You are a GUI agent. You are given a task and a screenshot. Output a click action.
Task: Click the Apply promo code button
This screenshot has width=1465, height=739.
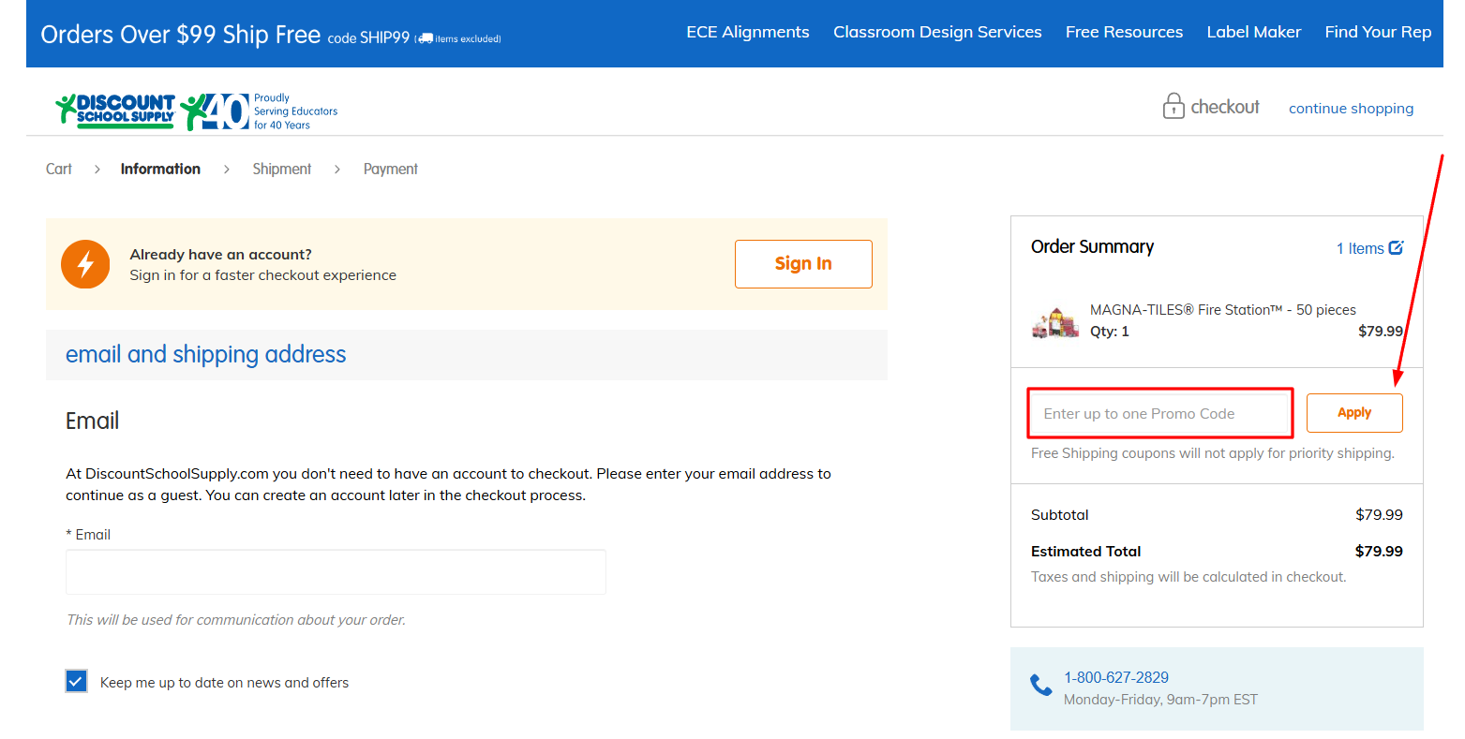[x=1354, y=413]
